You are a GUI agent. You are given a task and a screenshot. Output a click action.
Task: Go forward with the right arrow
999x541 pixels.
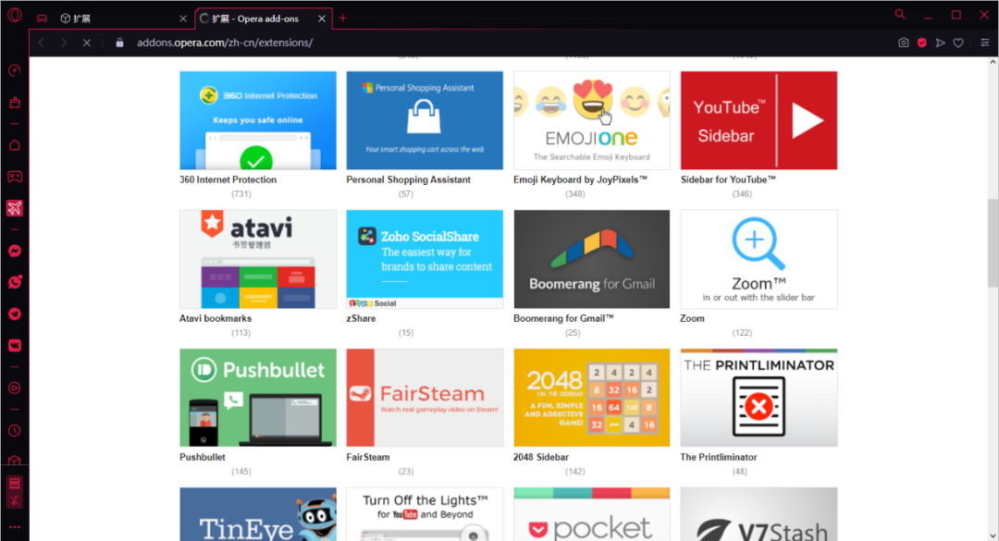pyautogui.click(x=64, y=43)
